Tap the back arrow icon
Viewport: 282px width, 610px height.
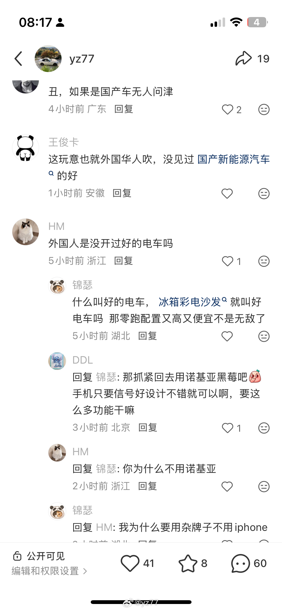[18, 59]
